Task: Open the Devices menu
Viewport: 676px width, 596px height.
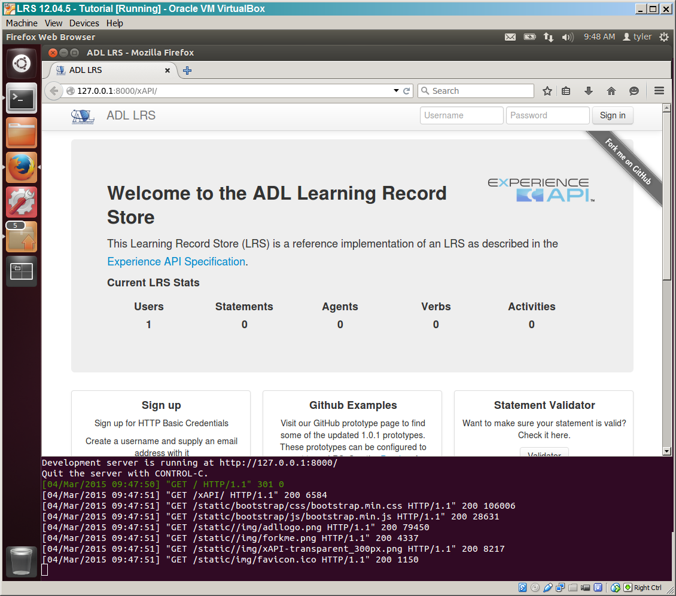Action: (x=84, y=23)
